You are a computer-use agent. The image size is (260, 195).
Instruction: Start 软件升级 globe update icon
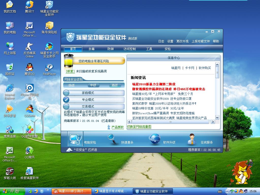155,139
